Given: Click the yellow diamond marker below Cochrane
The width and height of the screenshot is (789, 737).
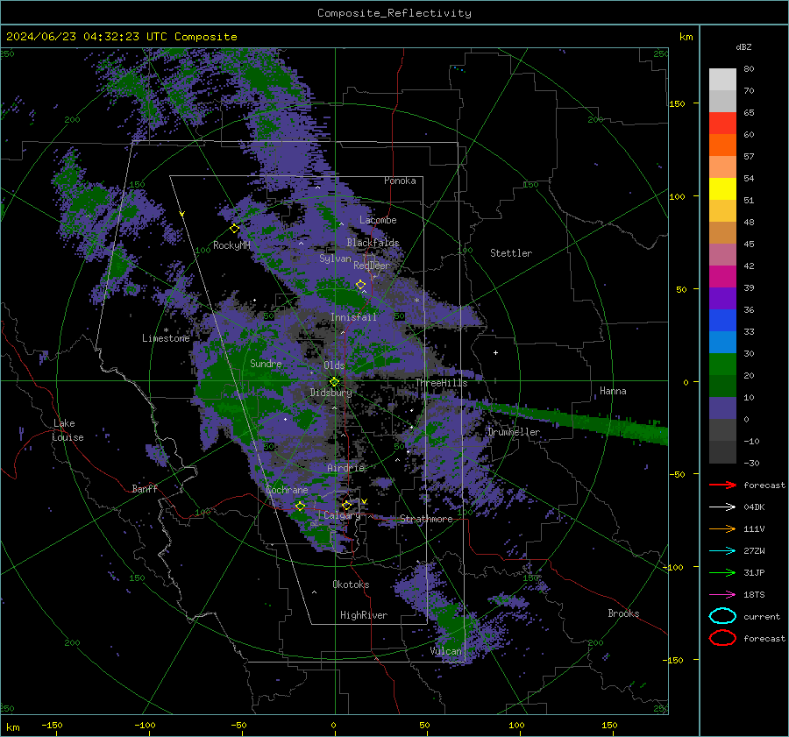Looking at the screenshot, I should (301, 506).
